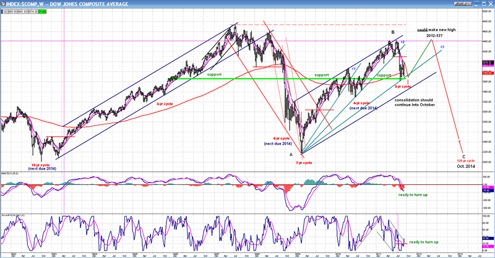Image resolution: width=495 pixels, height=258 pixels.
Task: Click 'ready to turn up' text in stochastic panel
Action: click(x=424, y=242)
